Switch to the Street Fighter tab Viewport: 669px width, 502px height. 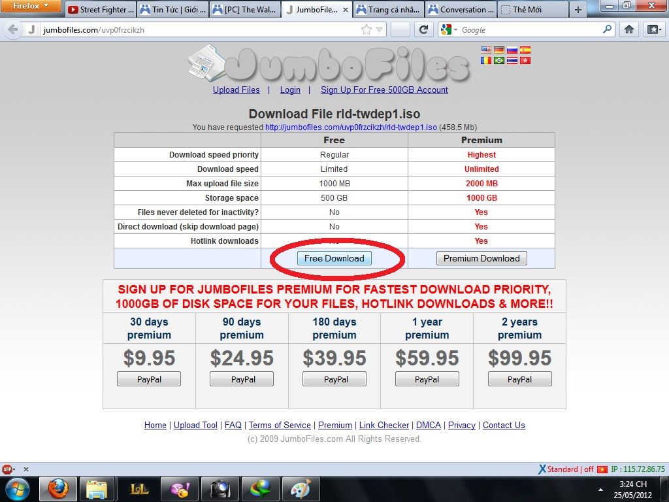(101, 9)
